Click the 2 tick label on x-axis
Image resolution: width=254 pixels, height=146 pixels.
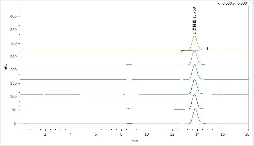[x=45, y=135]
